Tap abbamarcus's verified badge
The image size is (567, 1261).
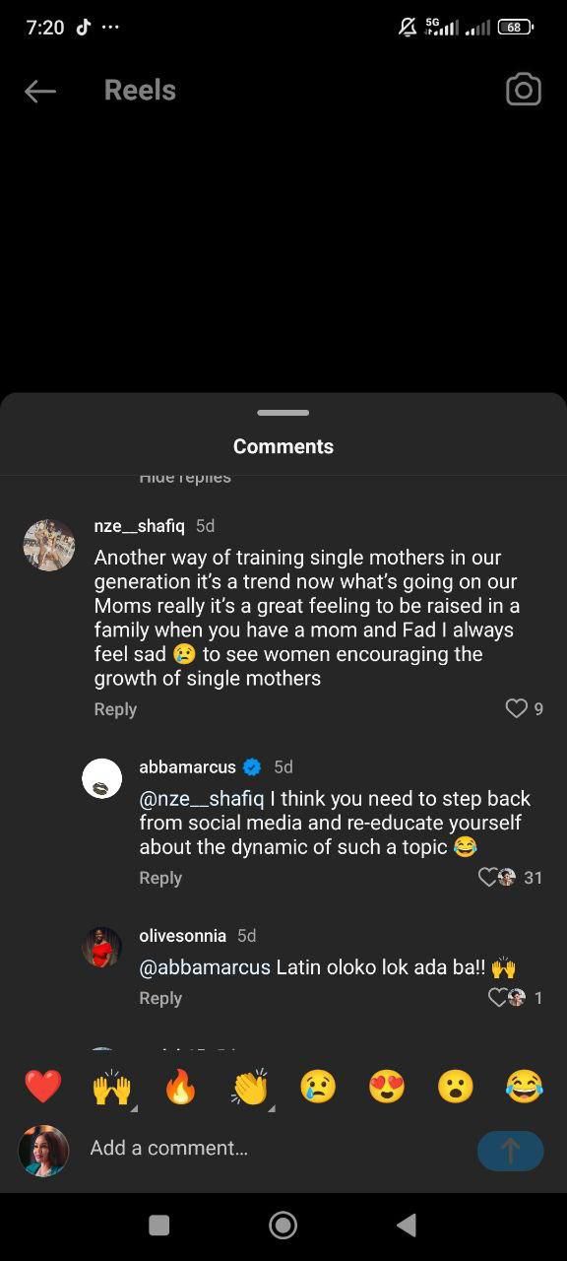tap(252, 766)
